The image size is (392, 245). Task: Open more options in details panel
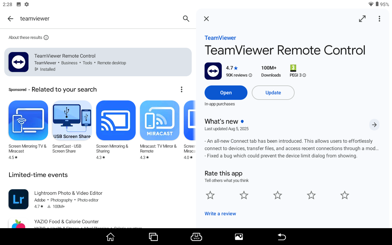379,19
